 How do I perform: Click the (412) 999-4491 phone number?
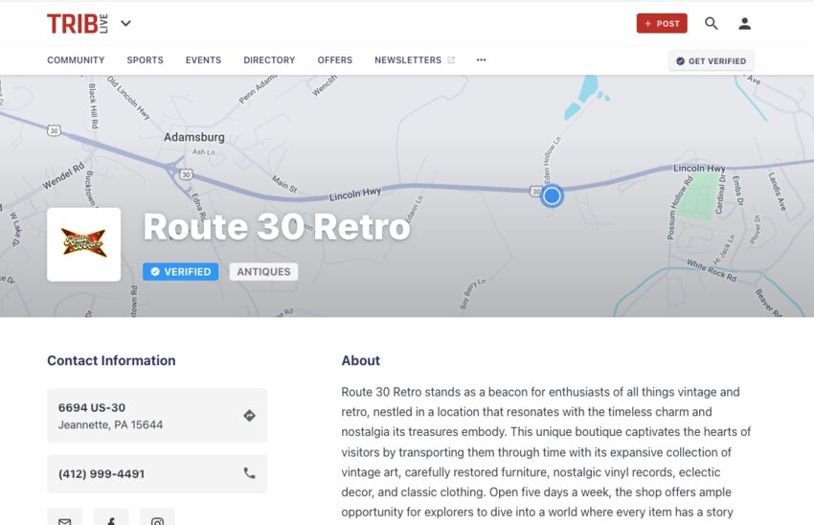click(102, 473)
